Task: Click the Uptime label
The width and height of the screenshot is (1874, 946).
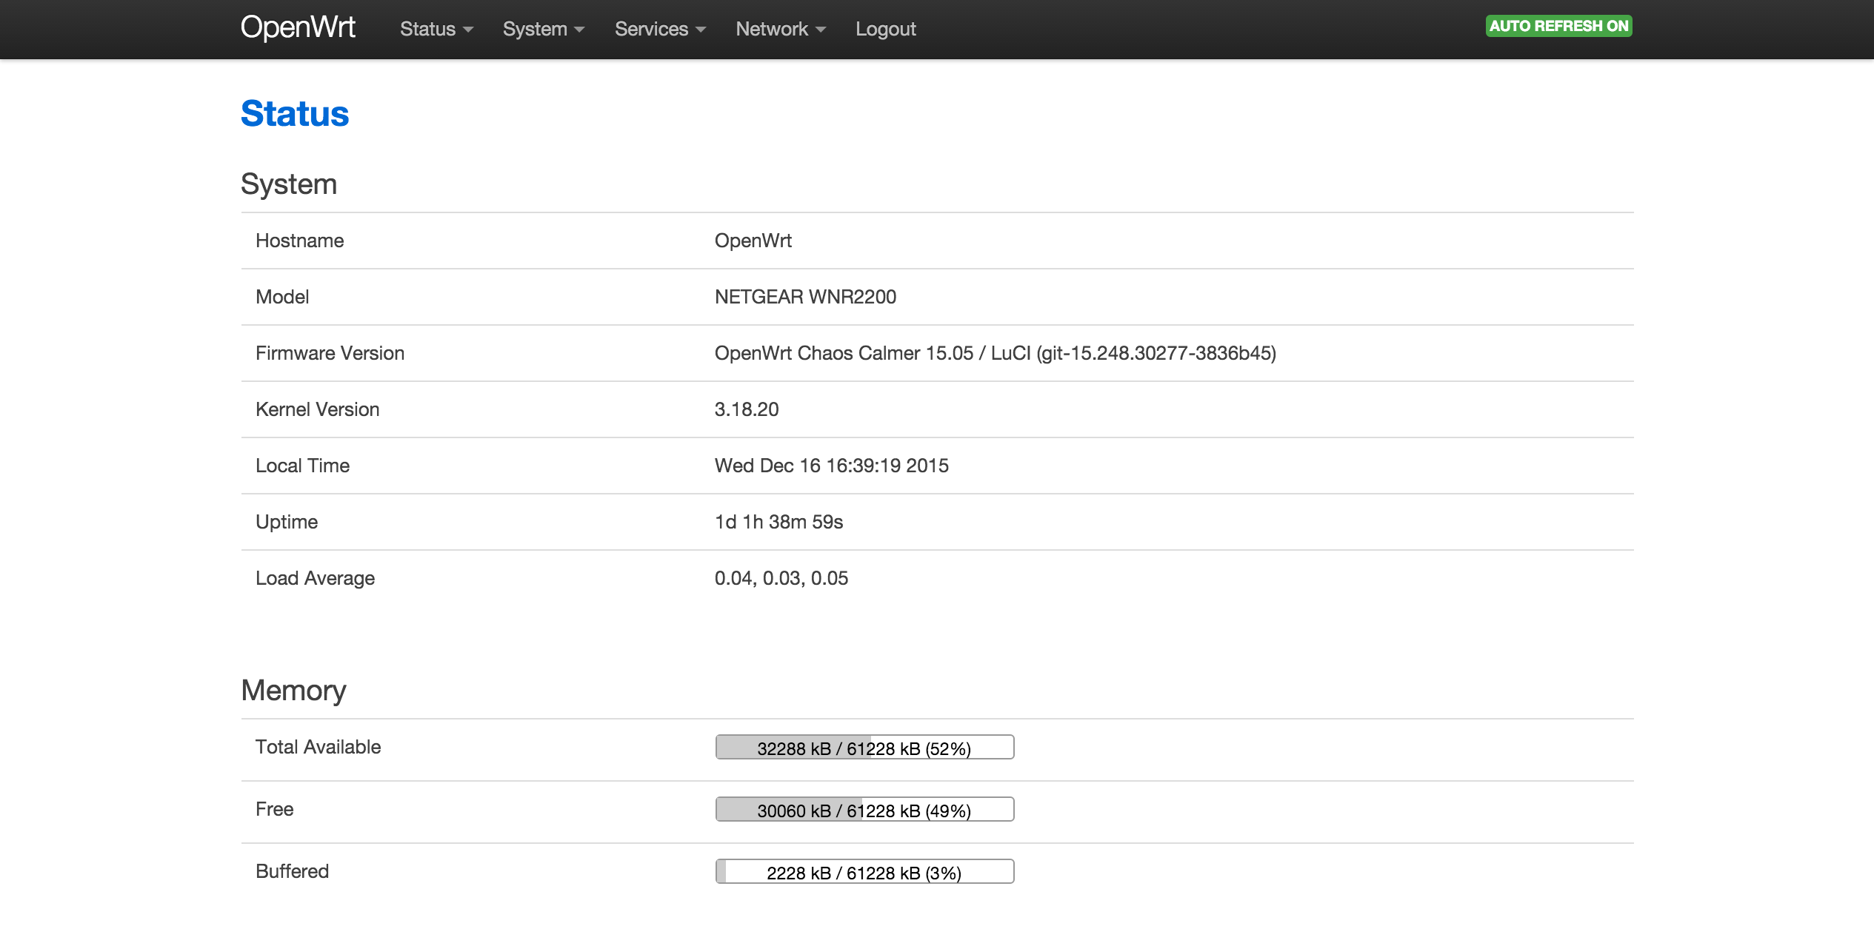Action: point(286,522)
